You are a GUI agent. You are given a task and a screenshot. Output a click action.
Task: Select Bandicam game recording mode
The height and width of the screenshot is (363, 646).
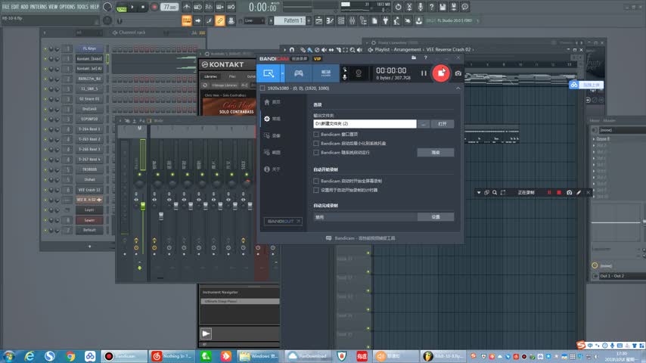pyautogui.click(x=298, y=73)
